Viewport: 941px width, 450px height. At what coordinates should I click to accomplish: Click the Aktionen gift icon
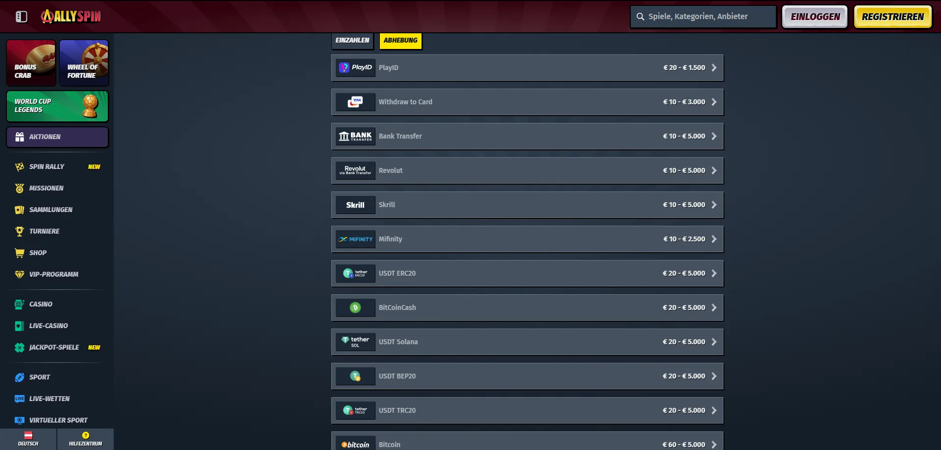20,137
